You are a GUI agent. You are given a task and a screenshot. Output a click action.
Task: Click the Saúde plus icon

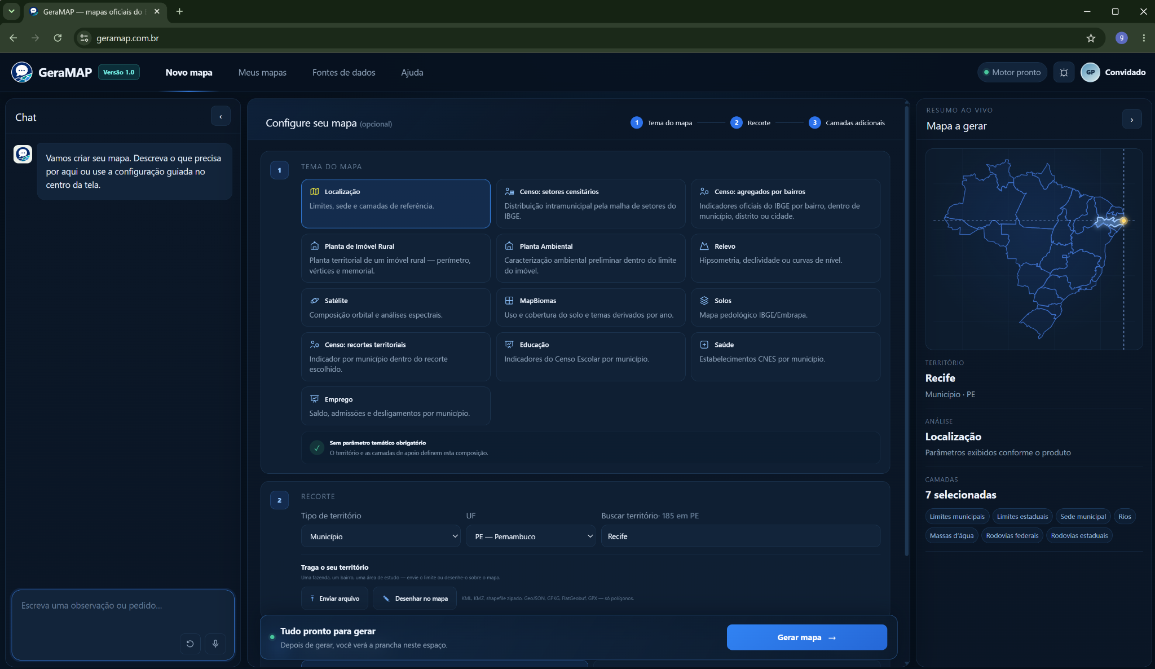pos(704,345)
